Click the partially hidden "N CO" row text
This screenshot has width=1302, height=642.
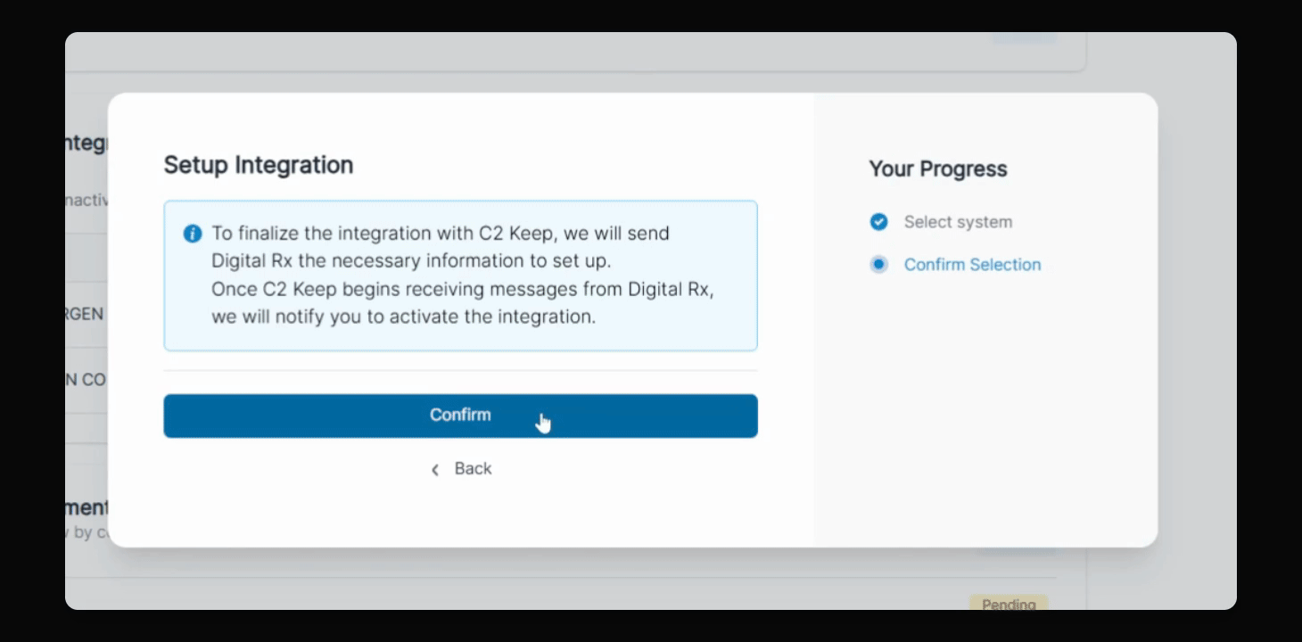[x=87, y=380]
